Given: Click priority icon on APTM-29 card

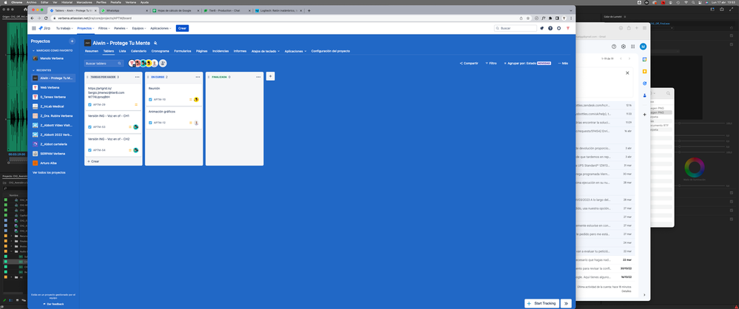Looking at the screenshot, I should coord(136,104).
